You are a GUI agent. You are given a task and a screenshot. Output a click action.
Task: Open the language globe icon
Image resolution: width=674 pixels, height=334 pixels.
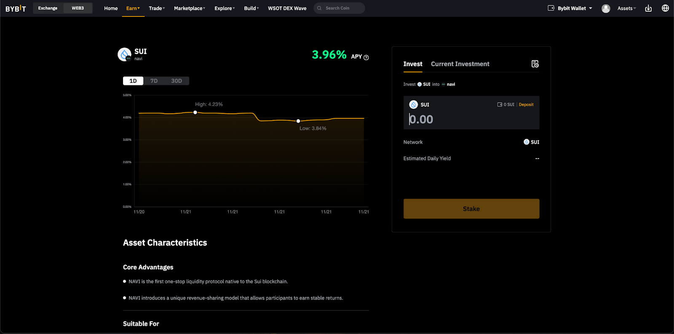point(665,8)
